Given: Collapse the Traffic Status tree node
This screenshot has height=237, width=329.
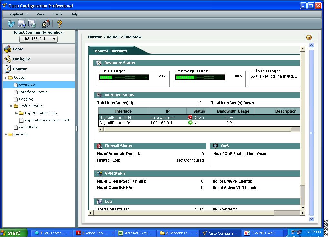Looking at the screenshot, I should pos(11,106).
